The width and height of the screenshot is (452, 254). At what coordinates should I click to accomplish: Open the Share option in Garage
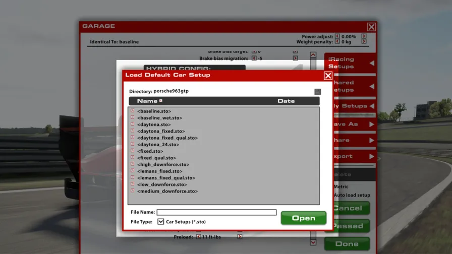tap(355, 140)
